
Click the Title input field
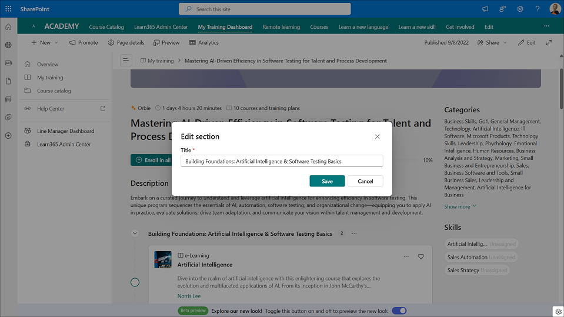click(x=282, y=161)
